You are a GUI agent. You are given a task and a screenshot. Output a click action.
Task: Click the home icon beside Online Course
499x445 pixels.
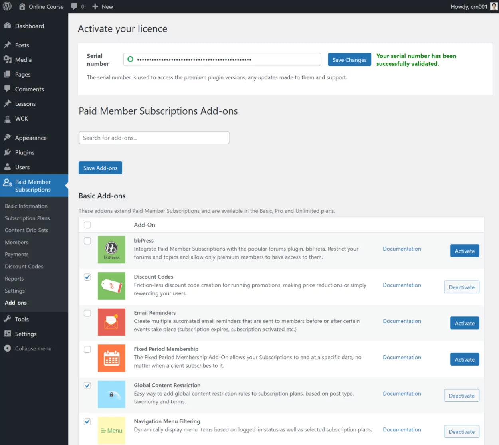coord(22,6)
